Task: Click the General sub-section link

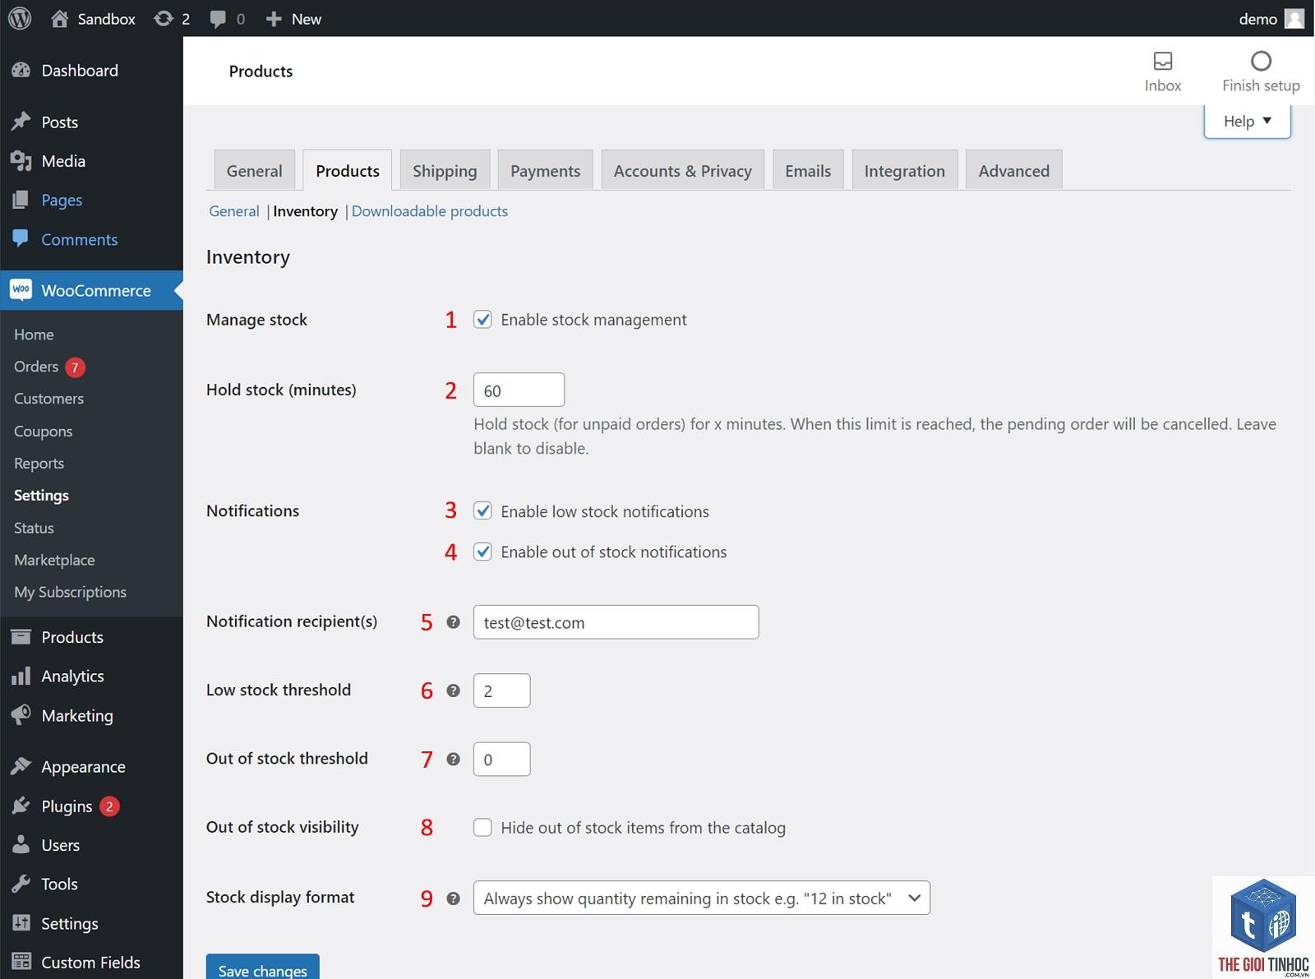Action: click(234, 211)
